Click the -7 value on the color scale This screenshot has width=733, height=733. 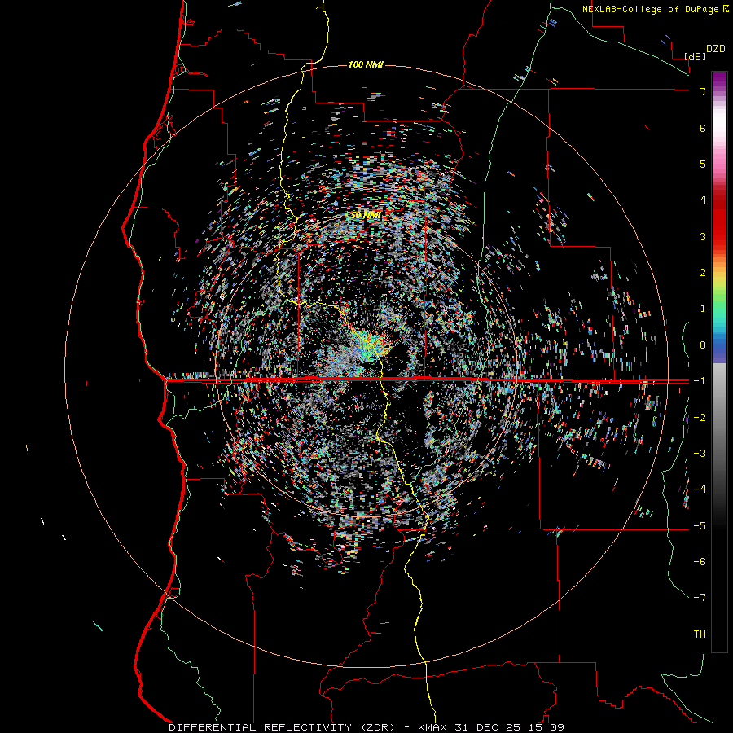(700, 598)
